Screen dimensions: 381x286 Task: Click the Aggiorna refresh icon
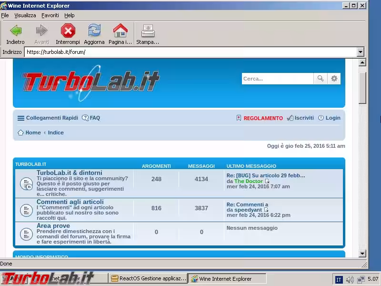[94, 31]
